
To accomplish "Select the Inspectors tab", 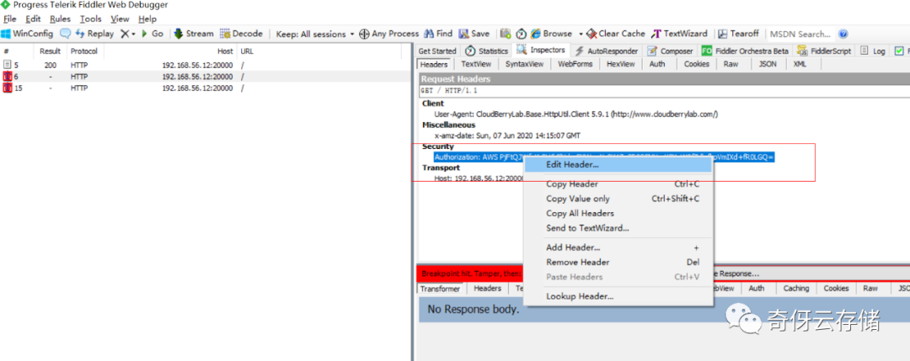I will [540, 50].
